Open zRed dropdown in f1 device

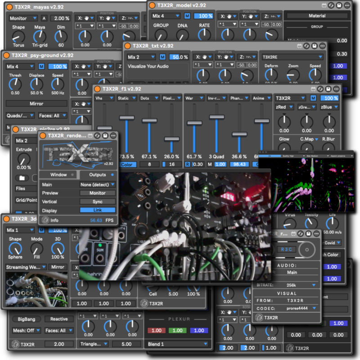284,107
